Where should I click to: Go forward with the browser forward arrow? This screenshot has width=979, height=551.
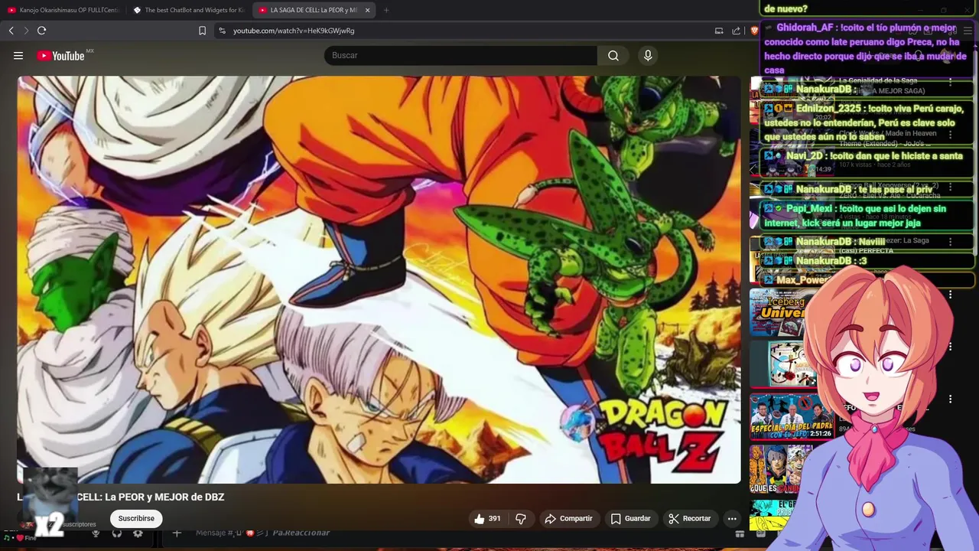click(x=26, y=31)
